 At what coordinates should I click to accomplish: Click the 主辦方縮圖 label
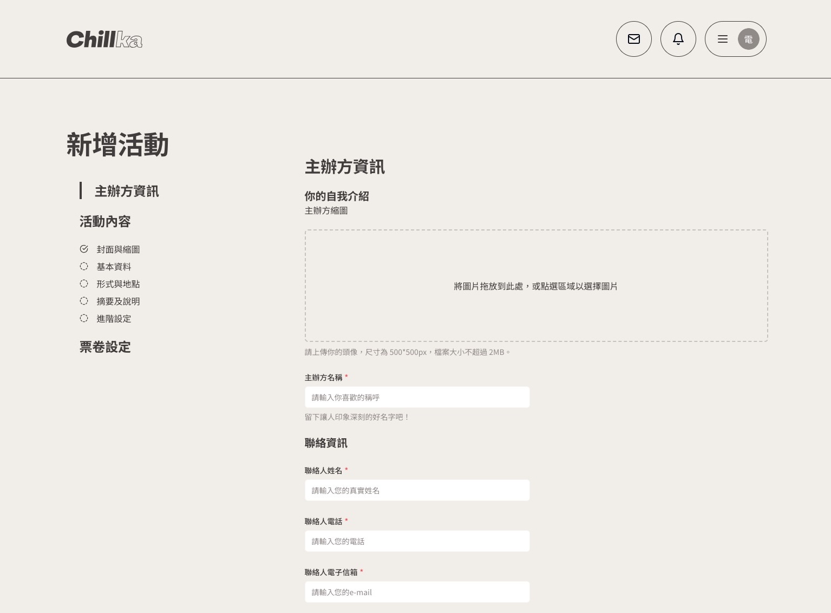point(326,210)
